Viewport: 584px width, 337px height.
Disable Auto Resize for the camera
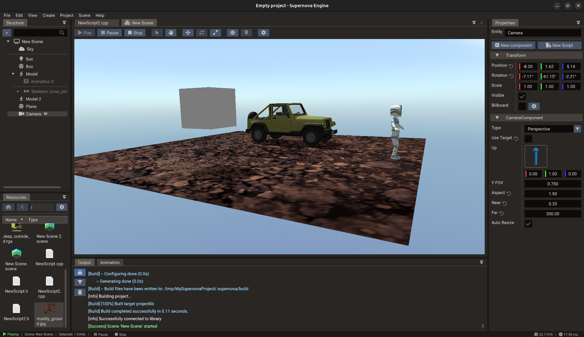(528, 224)
